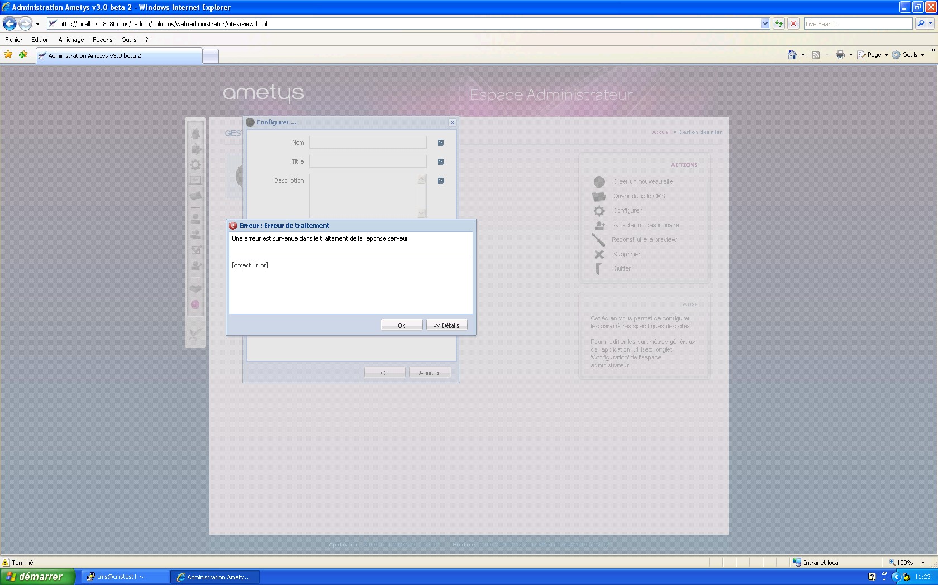Click inside the Live Search field

(x=857, y=24)
